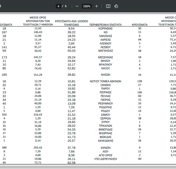Select the ΚΟΡΙΝΘΙΑΣ region cell

(106, 28)
